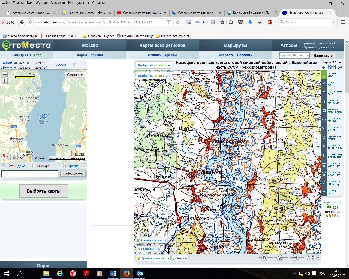Click the download map icon (скачать карту)

click(324, 75)
